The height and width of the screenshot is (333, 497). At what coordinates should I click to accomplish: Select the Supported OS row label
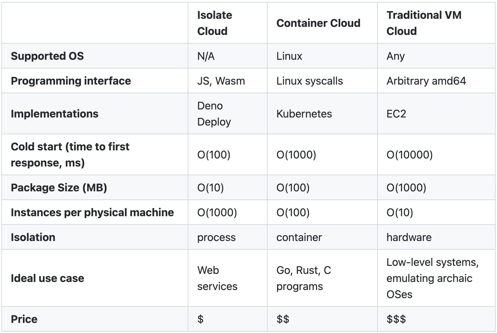click(x=47, y=56)
